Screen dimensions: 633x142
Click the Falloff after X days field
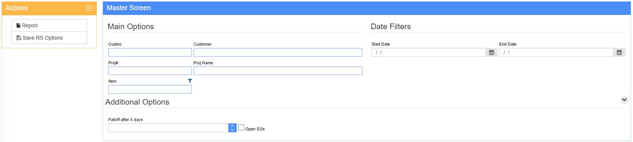point(168,128)
